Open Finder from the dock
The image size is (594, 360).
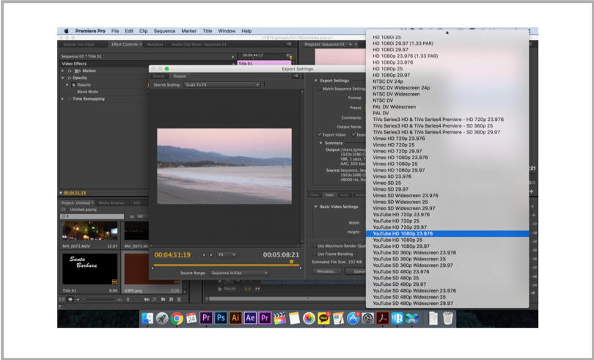click(x=147, y=318)
